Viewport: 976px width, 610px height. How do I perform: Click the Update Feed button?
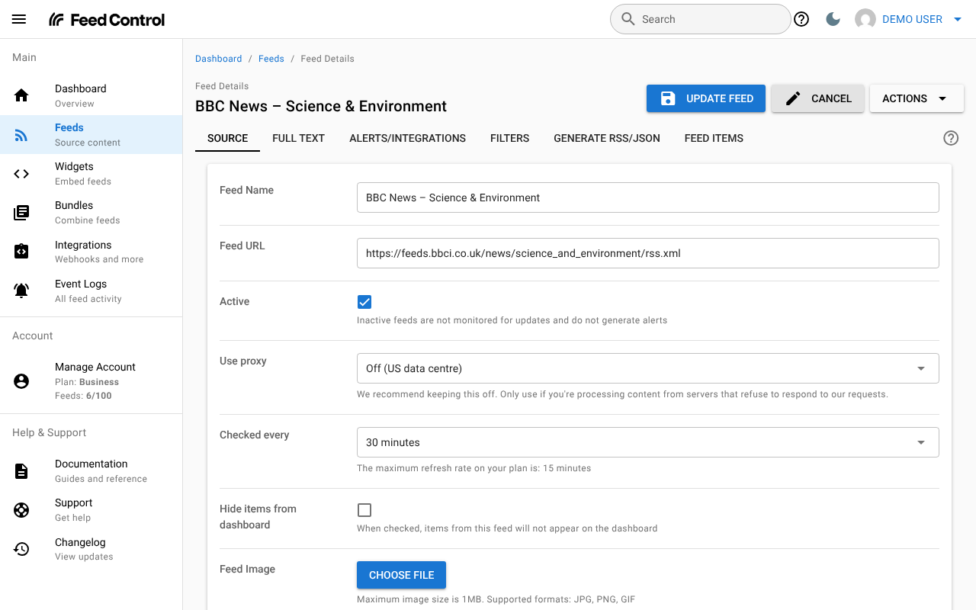706,98
